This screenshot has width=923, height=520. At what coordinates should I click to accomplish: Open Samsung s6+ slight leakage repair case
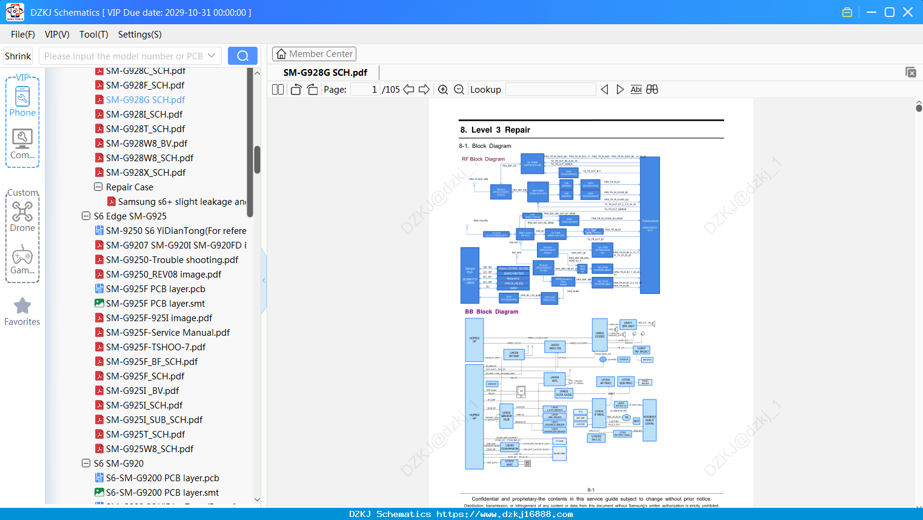(182, 202)
